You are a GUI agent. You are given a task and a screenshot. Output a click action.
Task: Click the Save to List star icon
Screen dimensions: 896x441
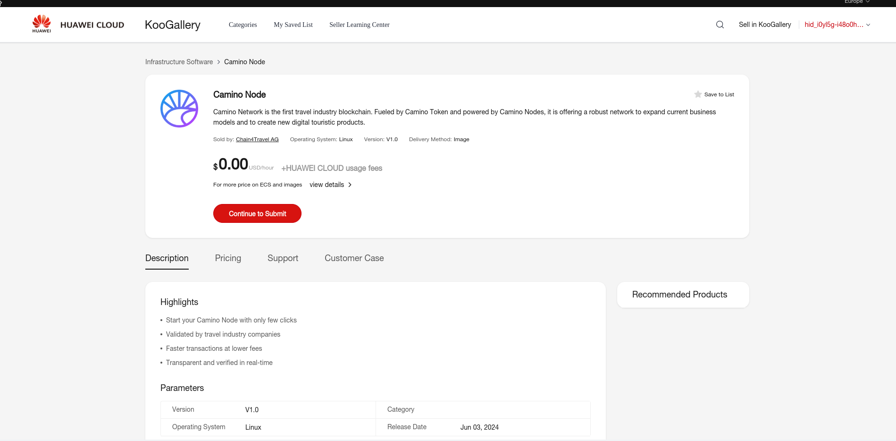(x=698, y=94)
